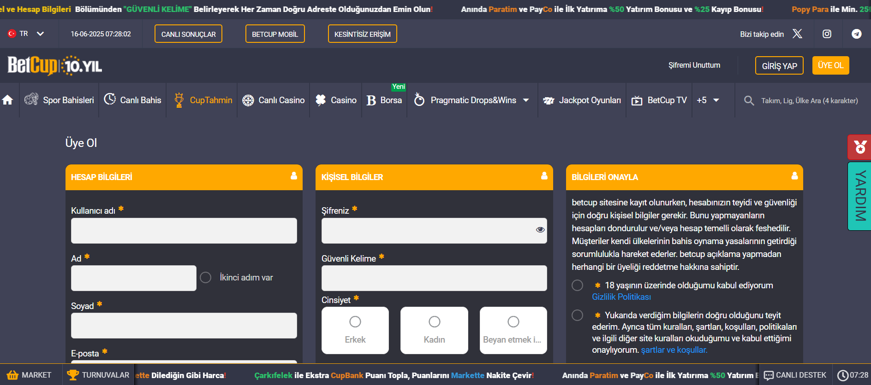Open the Instagram social icon
This screenshot has width=871, height=385.
[x=827, y=34]
